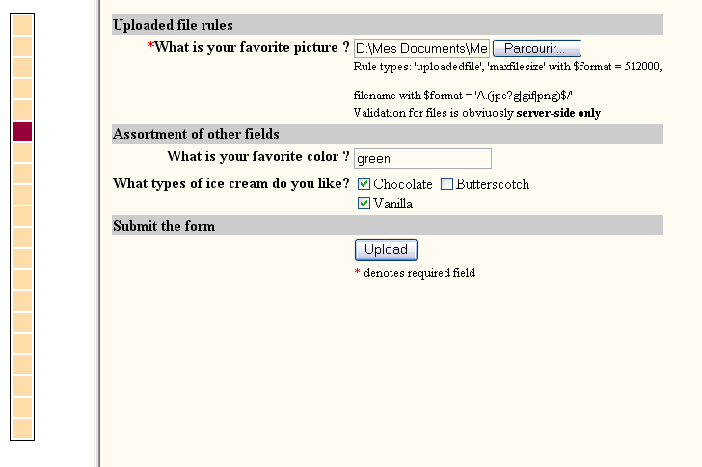Click the Upload submit button
702x467 pixels.
tap(386, 250)
